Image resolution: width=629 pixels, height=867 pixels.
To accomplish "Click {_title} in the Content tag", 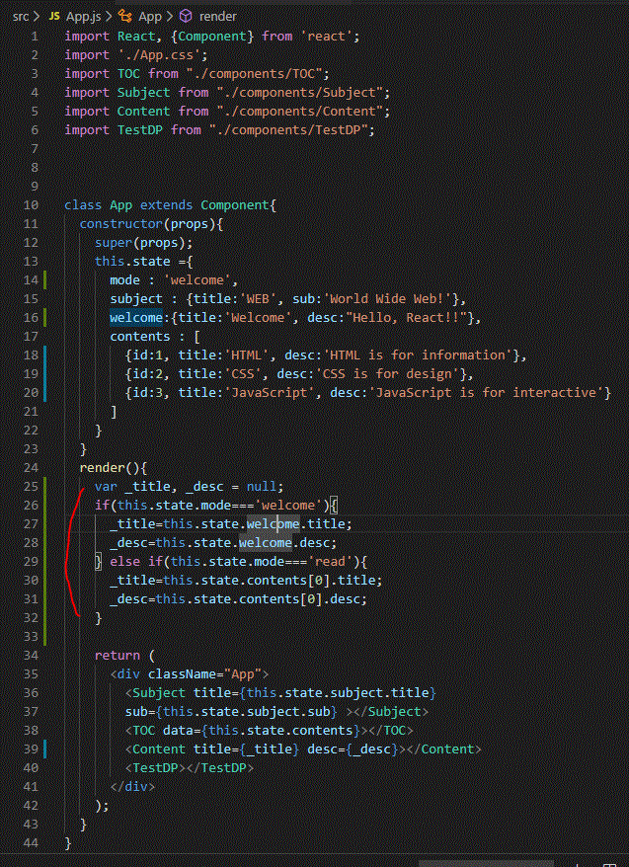I will 270,749.
